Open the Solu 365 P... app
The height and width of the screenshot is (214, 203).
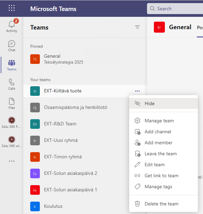[x=12, y=123]
